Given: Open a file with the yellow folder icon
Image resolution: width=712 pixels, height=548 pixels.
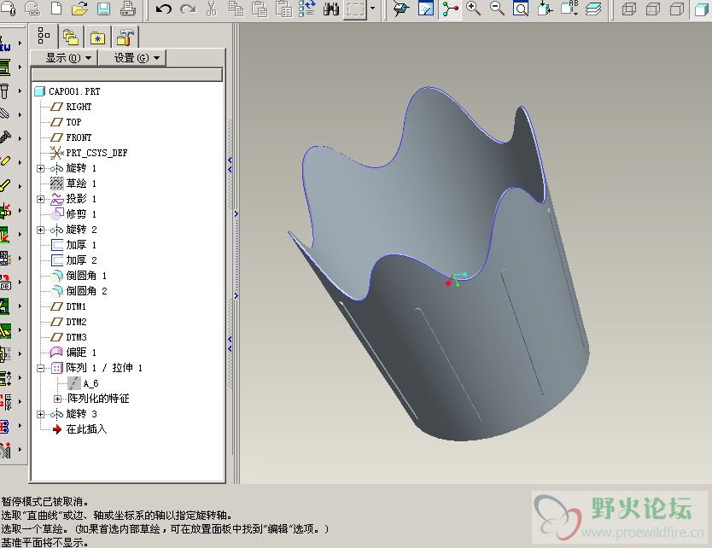Looking at the screenshot, I should click(x=80, y=9).
